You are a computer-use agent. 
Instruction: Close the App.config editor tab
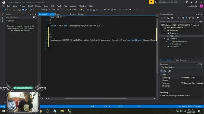53,14
